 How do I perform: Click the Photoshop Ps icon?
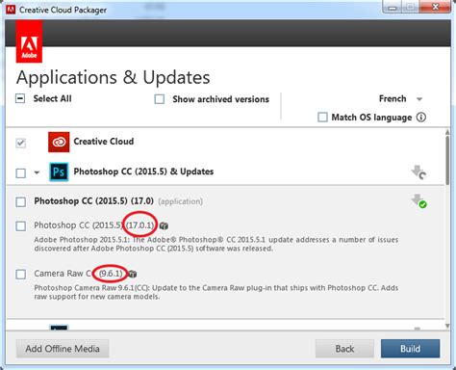(x=59, y=172)
